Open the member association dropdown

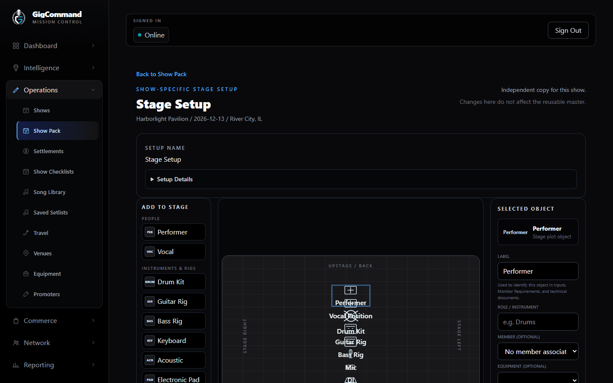click(x=538, y=352)
